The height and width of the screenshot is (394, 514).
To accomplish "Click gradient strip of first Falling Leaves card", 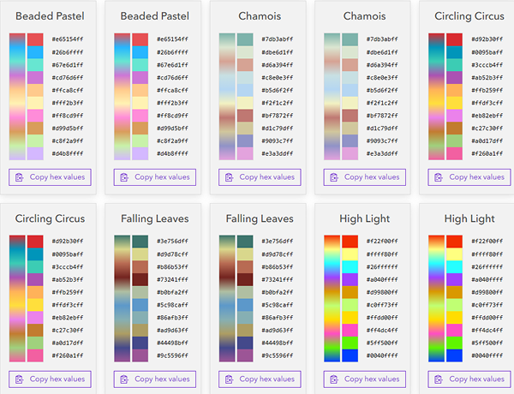I will [x=122, y=298].
